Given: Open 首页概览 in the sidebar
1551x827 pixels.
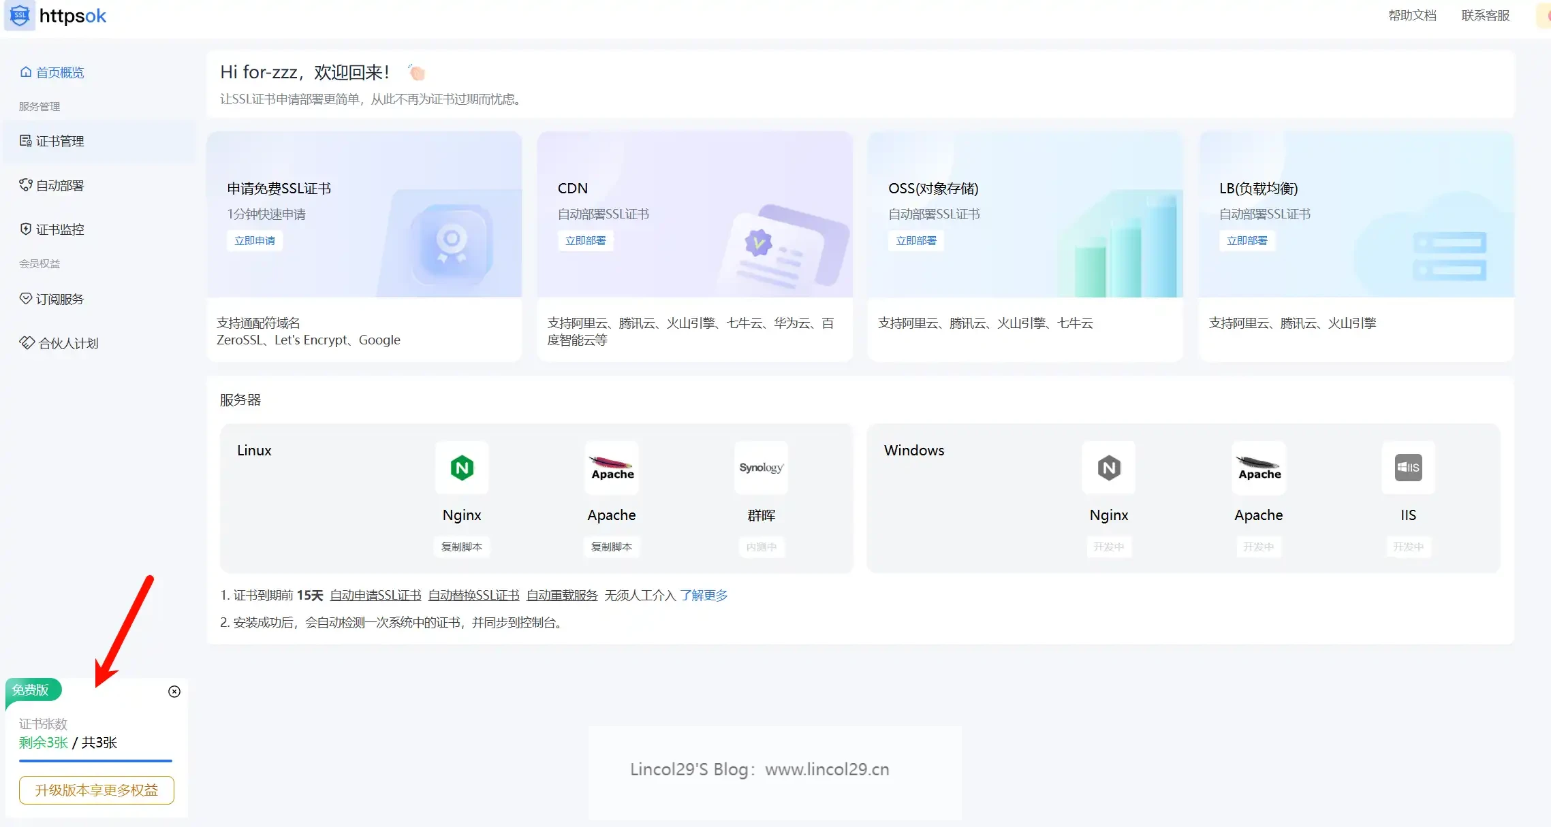Looking at the screenshot, I should coord(52,72).
